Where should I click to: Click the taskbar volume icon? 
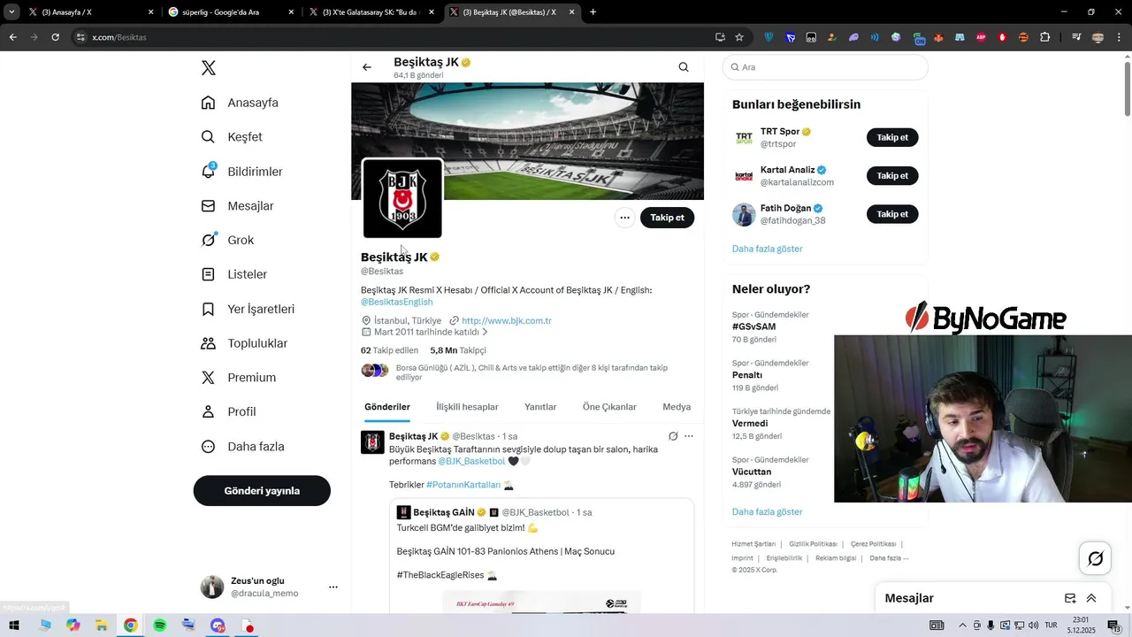(1034, 625)
